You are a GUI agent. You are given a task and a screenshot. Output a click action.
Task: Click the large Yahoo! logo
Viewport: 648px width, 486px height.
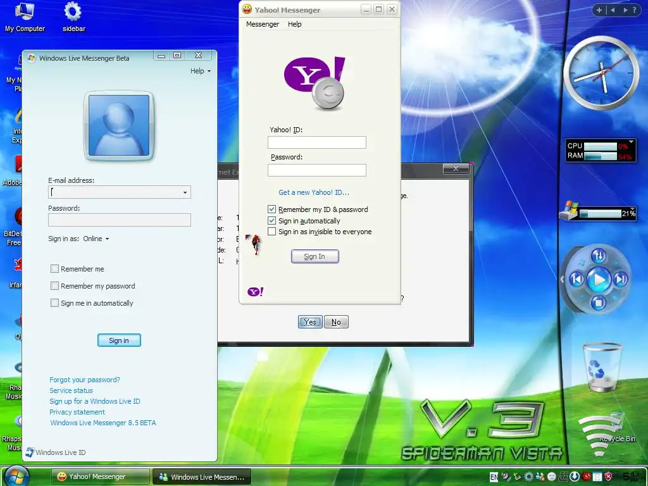[x=315, y=83]
